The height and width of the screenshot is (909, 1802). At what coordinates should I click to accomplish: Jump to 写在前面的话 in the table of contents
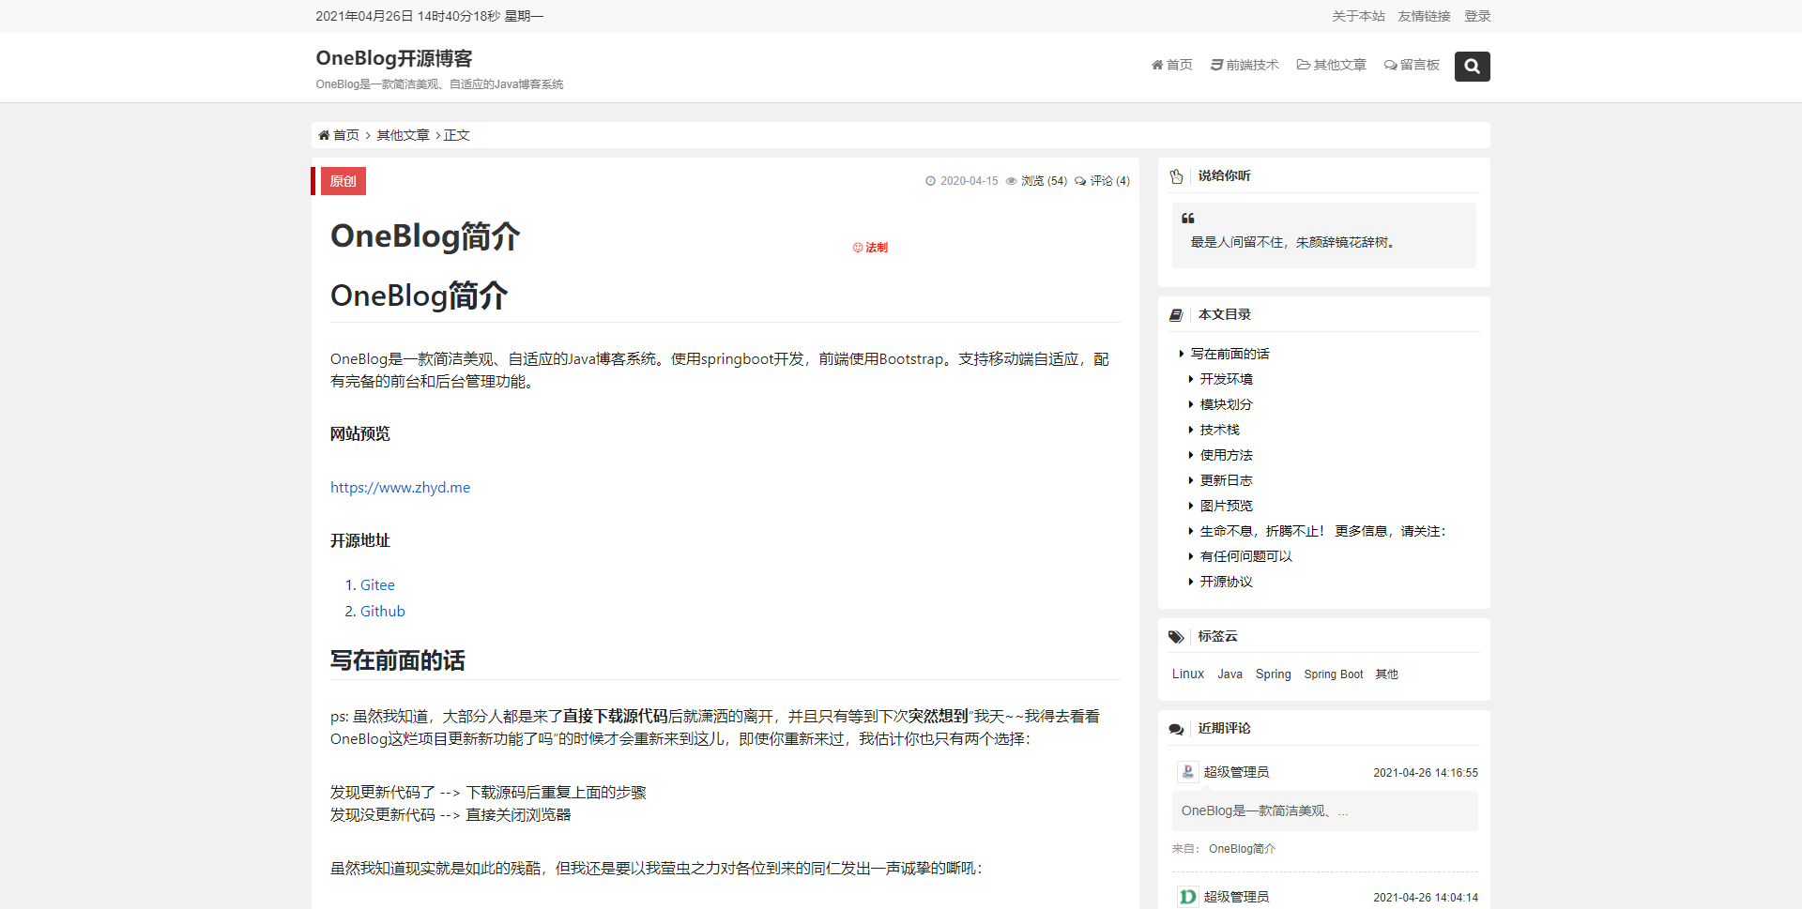tap(1229, 354)
